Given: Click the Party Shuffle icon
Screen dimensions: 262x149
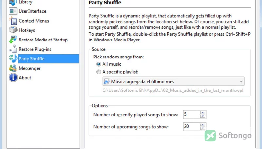Looking at the screenshot, I should [13, 58].
